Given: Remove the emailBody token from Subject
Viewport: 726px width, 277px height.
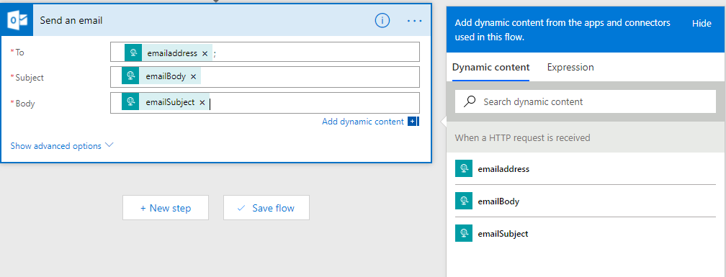Looking at the screenshot, I should pyautogui.click(x=194, y=77).
